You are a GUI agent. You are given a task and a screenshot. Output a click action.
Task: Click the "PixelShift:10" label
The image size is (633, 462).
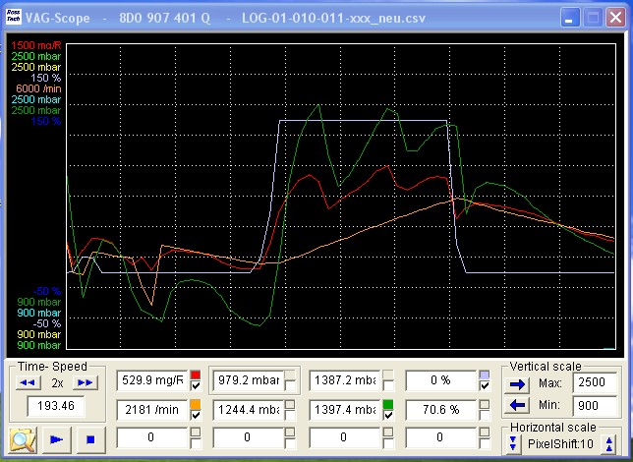560,444
